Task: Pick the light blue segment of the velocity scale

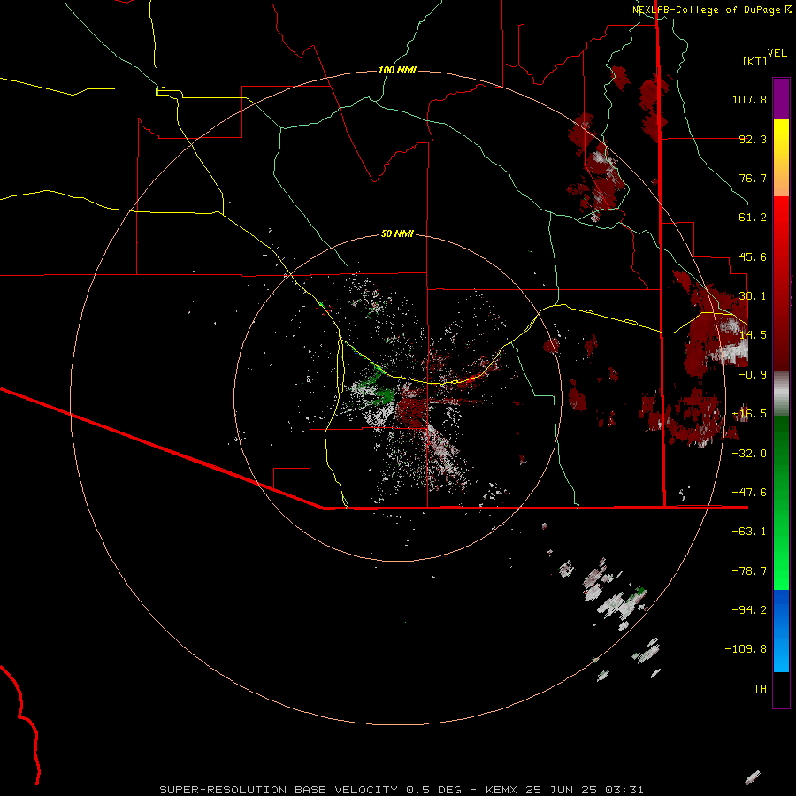Action: (781, 652)
